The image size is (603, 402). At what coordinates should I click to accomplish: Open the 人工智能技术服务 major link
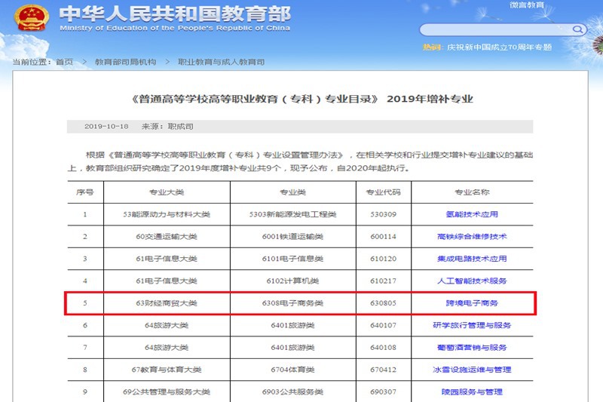472,281
